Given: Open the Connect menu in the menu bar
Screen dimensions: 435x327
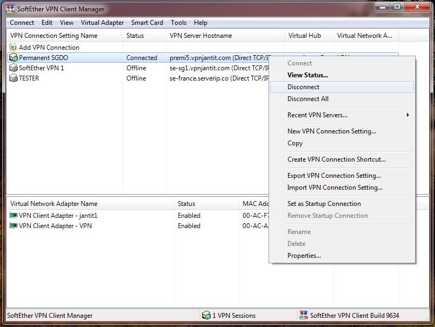Looking at the screenshot, I should coord(22,23).
